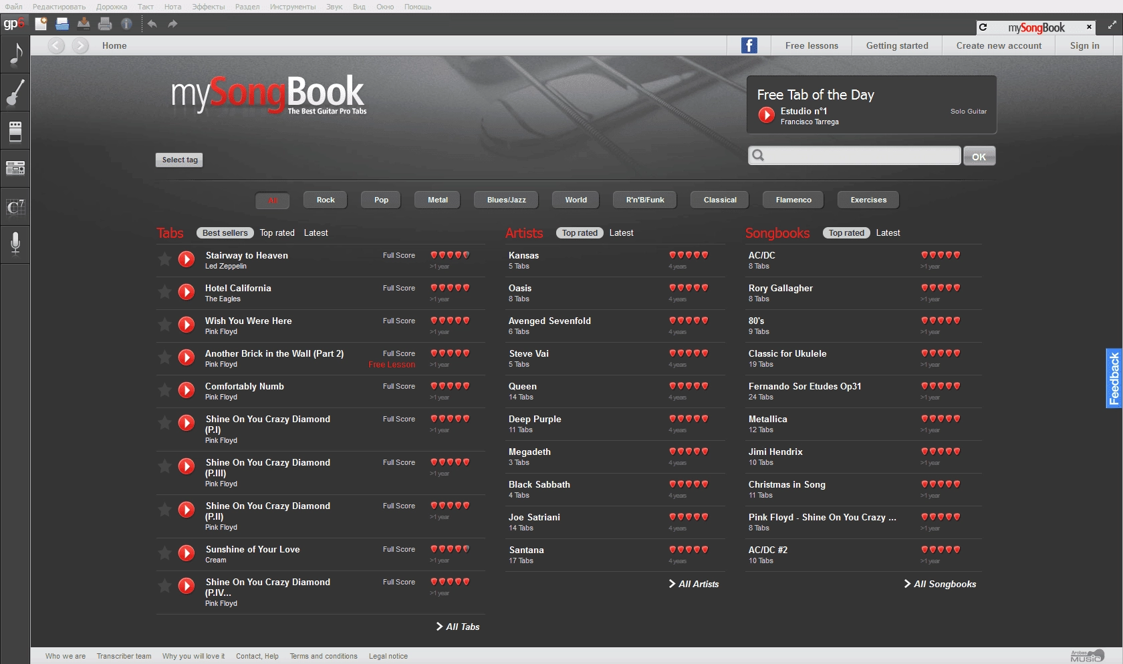Expand All Tabs list
Screen dimensions: 1123x664
pos(458,627)
